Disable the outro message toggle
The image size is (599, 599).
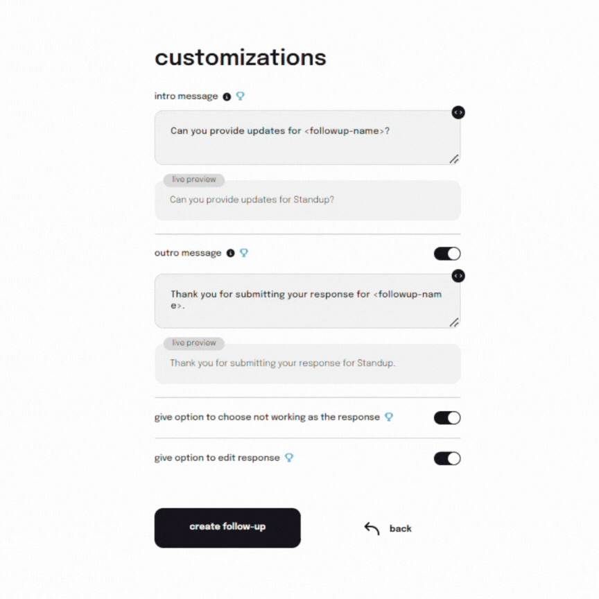pos(447,254)
